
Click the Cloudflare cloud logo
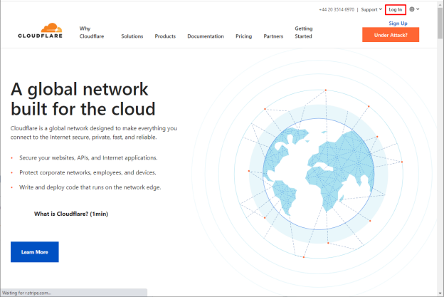tap(41, 31)
